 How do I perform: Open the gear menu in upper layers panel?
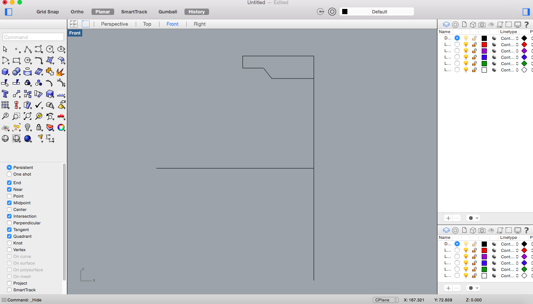[474, 218]
